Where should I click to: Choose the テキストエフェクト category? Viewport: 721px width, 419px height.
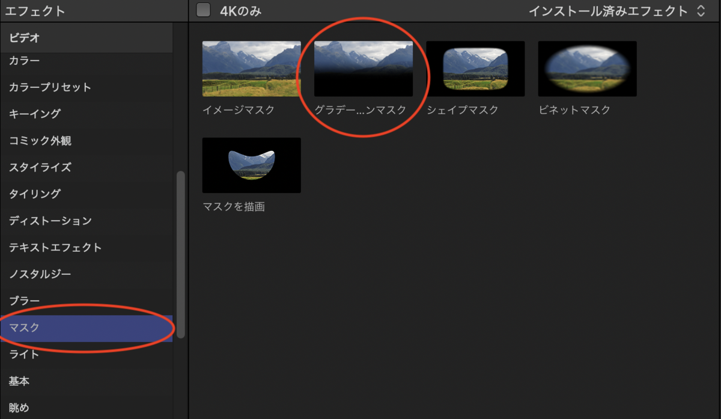[x=87, y=247]
